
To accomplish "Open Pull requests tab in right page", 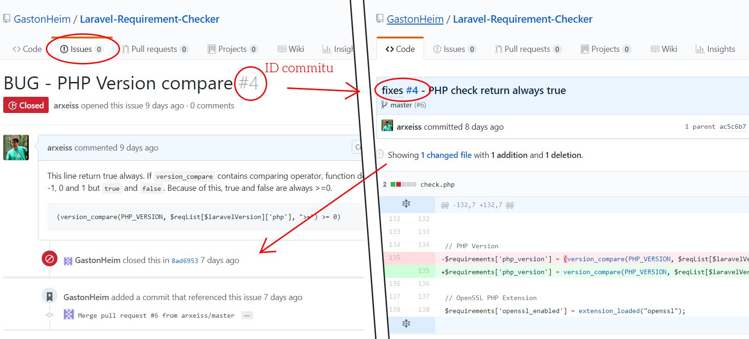I will [x=528, y=49].
